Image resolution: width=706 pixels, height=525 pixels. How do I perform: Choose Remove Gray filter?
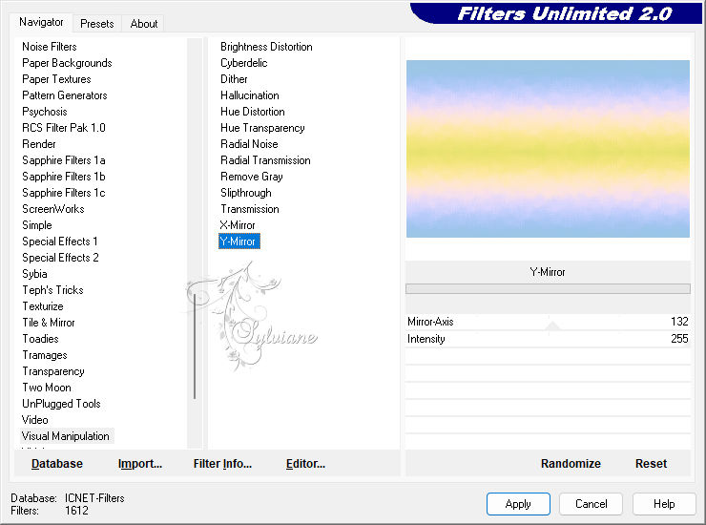[252, 177]
